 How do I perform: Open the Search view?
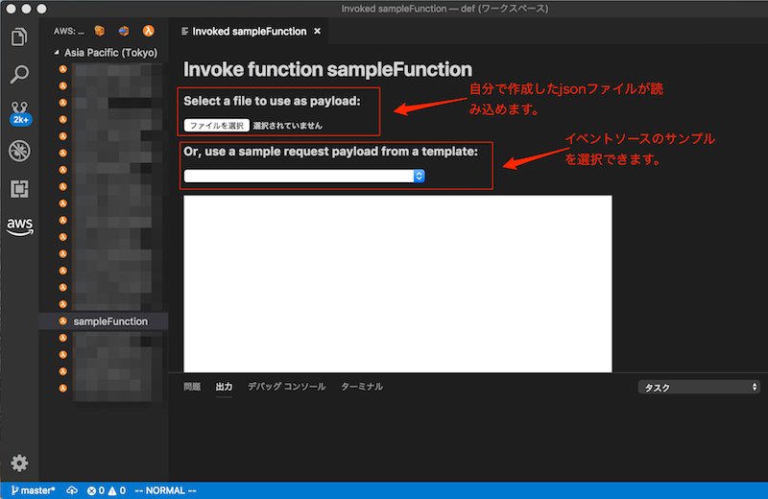tap(19, 75)
